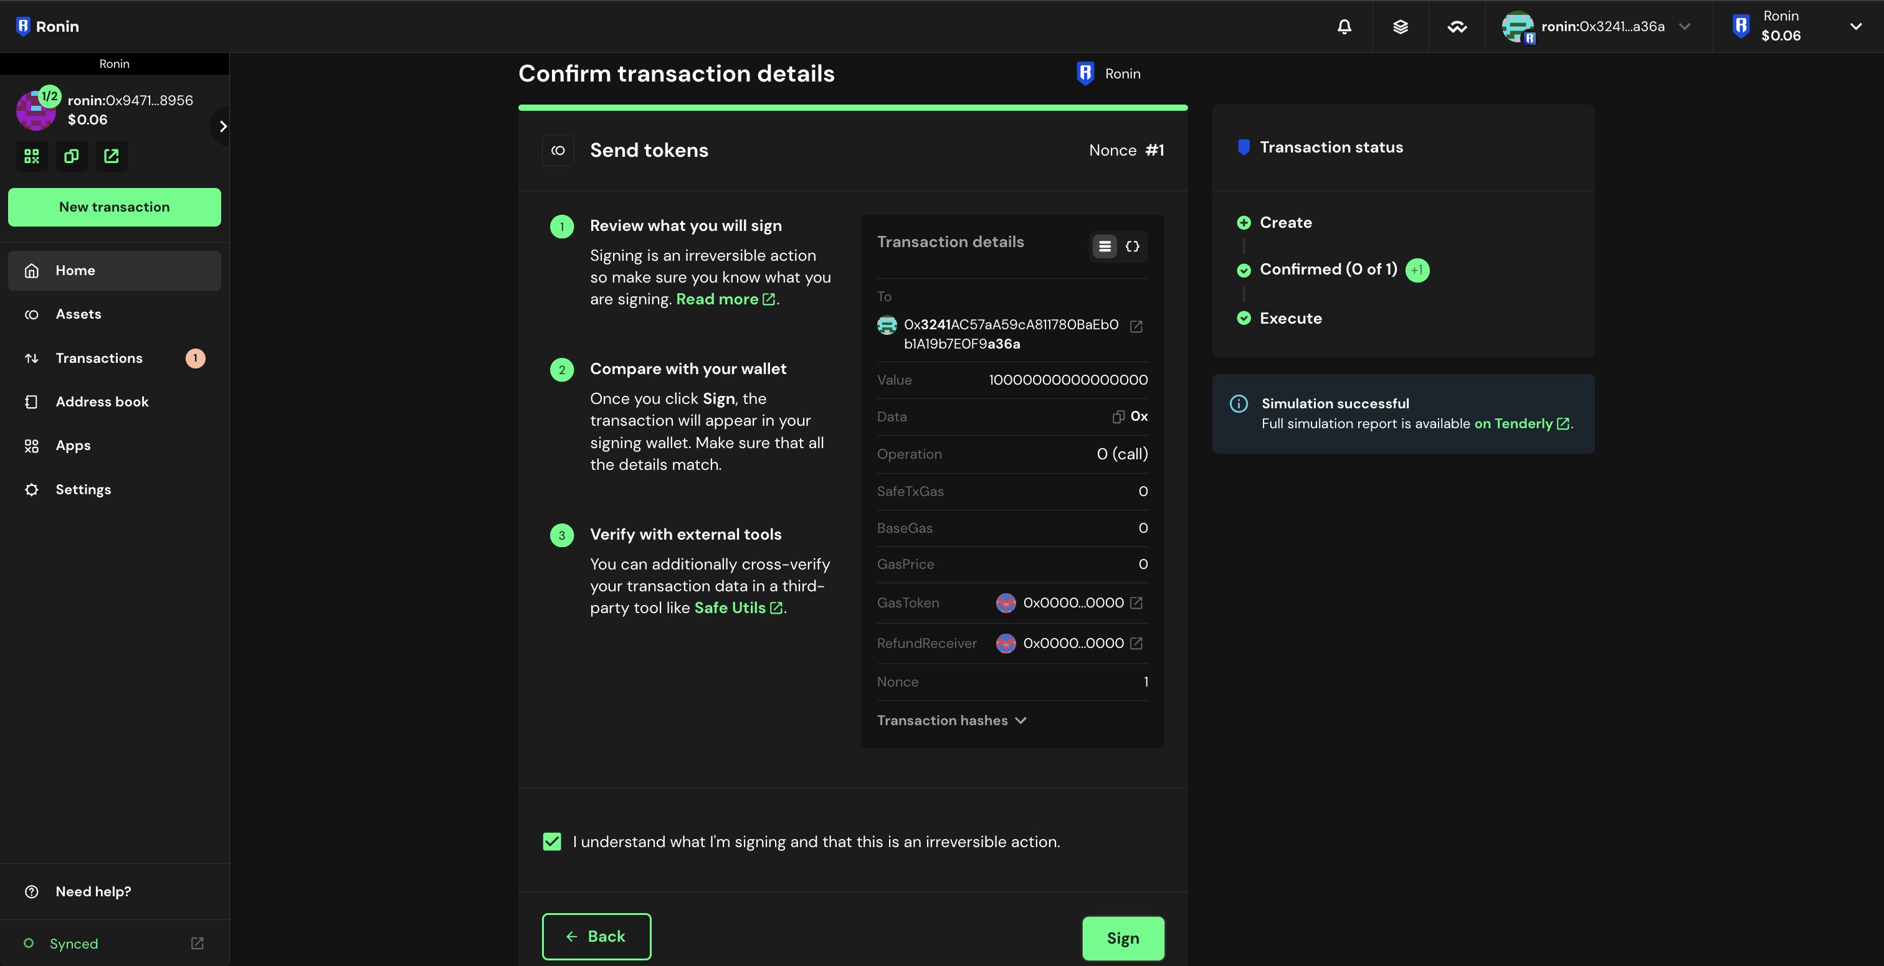
Task: Click the Ronin network logo beside heading
Action: [x=1085, y=74]
